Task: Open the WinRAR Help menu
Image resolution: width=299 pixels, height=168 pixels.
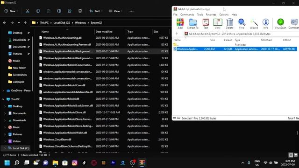Action: pyautogui.click(x=234, y=14)
